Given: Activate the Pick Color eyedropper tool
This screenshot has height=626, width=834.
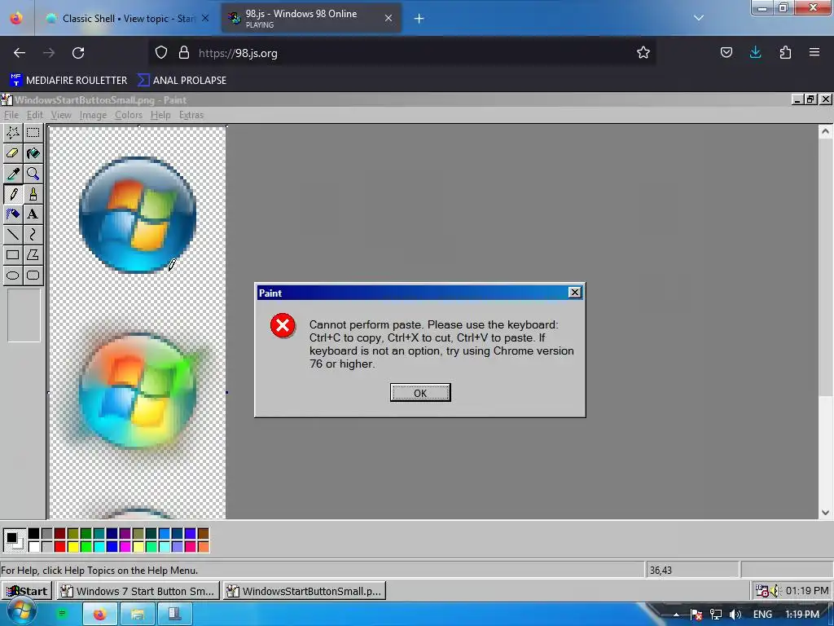Looking at the screenshot, I should (x=13, y=174).
